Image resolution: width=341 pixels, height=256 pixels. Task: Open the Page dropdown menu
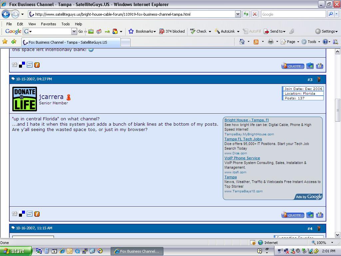pyautogui.click(x=290, y=42)
